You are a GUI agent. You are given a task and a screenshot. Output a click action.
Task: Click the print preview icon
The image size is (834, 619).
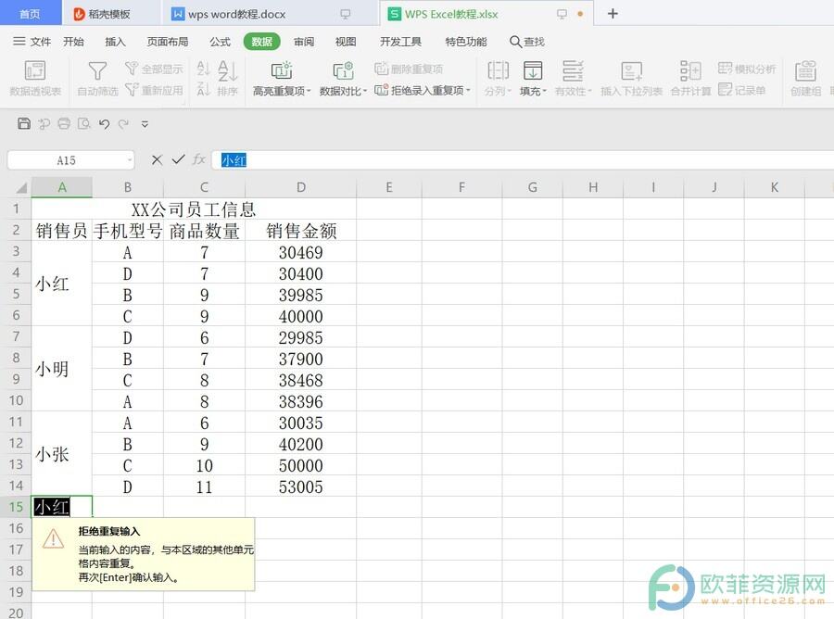coord(84,123)
